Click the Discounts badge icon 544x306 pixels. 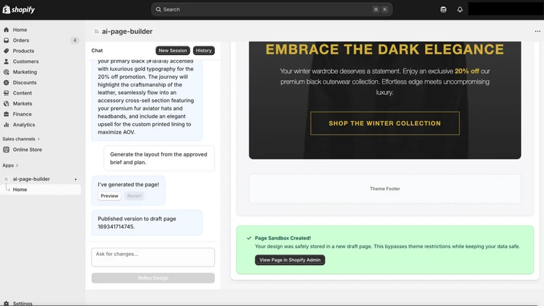click(x=6, y=82)
